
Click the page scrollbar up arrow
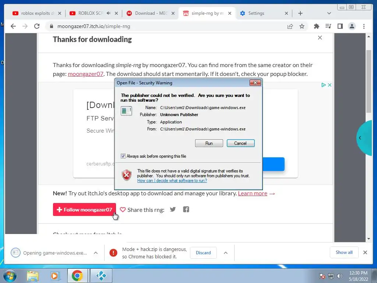369,36
